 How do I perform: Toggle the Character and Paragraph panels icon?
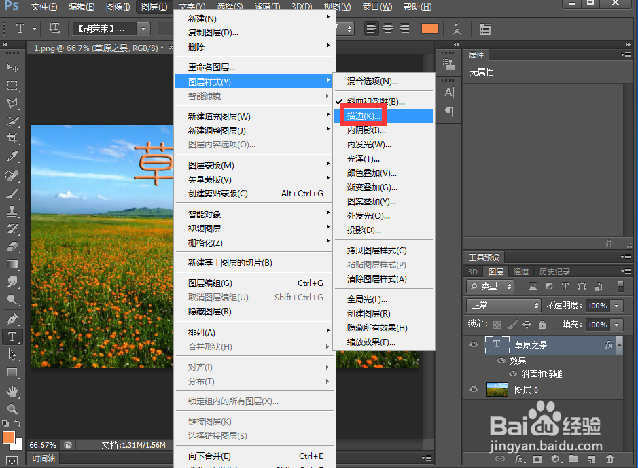pos(485,29)
